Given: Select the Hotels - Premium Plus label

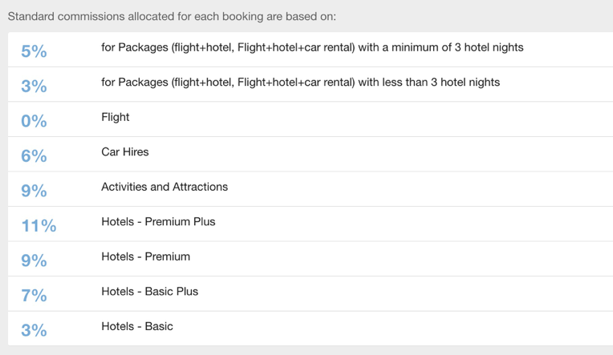Looking at the screenshot, I should (x=158, y=221).
